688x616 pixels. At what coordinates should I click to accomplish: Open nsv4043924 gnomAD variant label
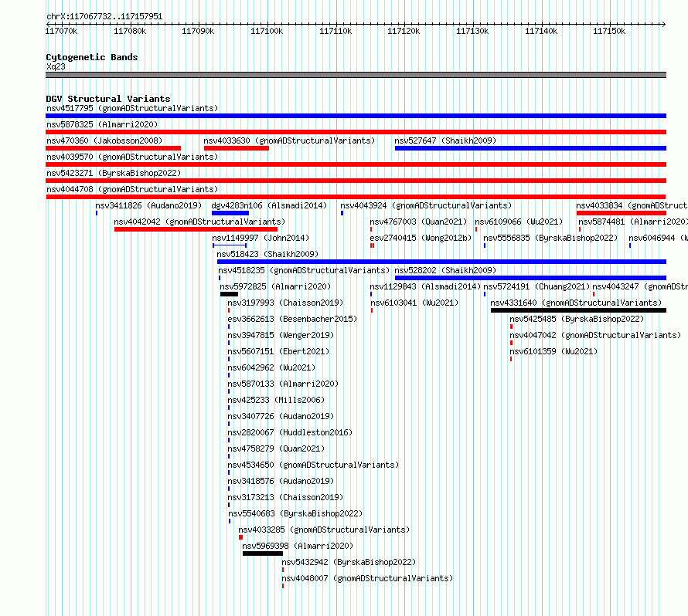[426, 205]
